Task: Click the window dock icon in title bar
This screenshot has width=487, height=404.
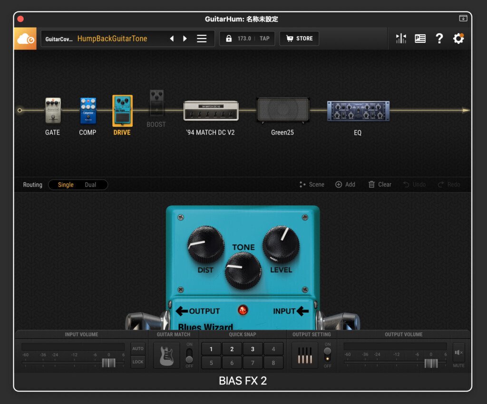Action: coord(463,19)
